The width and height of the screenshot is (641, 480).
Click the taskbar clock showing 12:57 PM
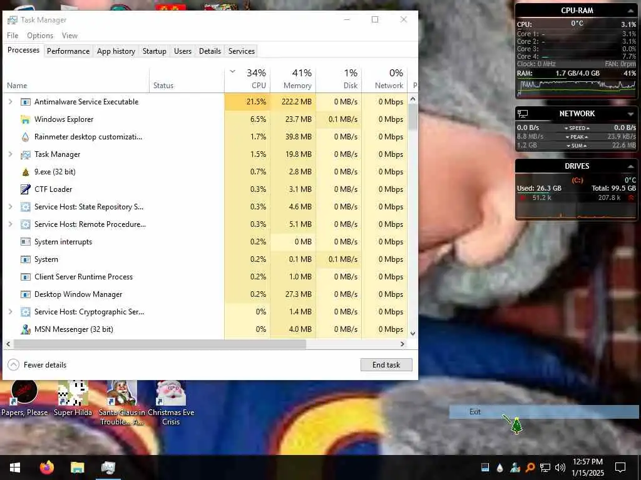[587, 467]
